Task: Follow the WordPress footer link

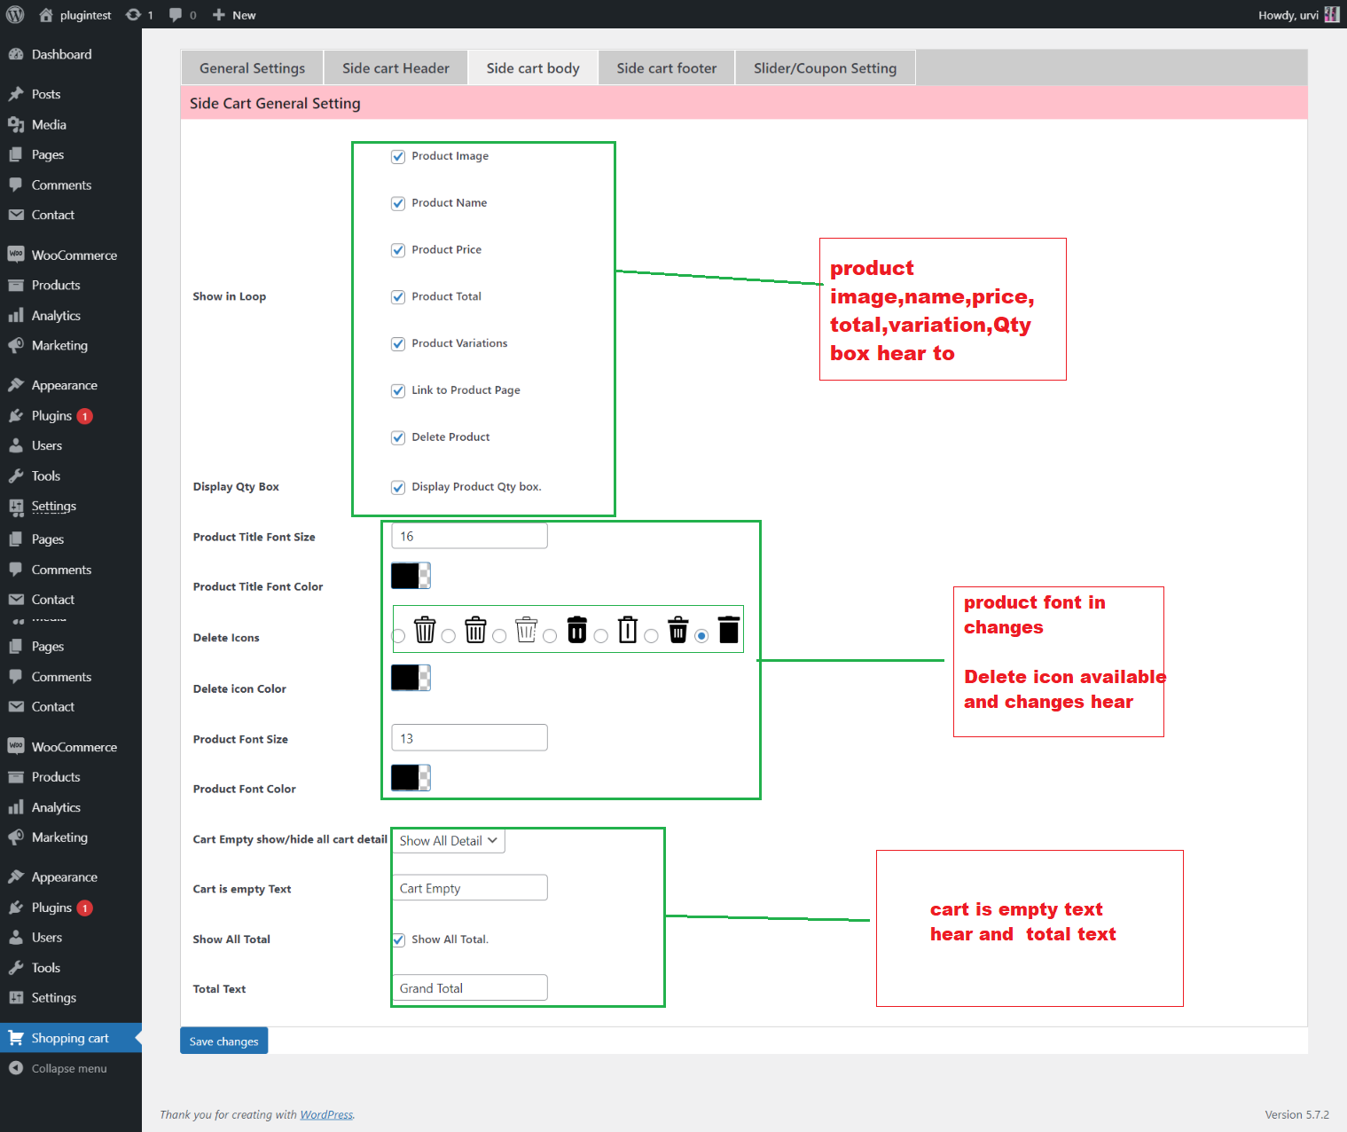Action: tap(326, 1115)
